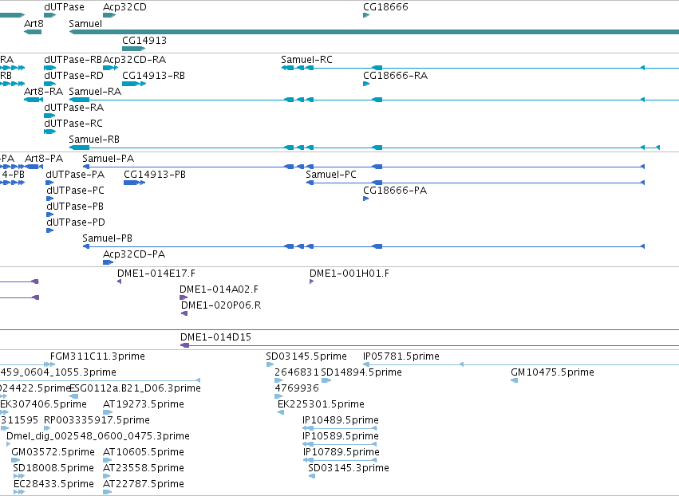
Task: Select Acp32CD-RA transcript label
Action: click(x=135, y=59)
